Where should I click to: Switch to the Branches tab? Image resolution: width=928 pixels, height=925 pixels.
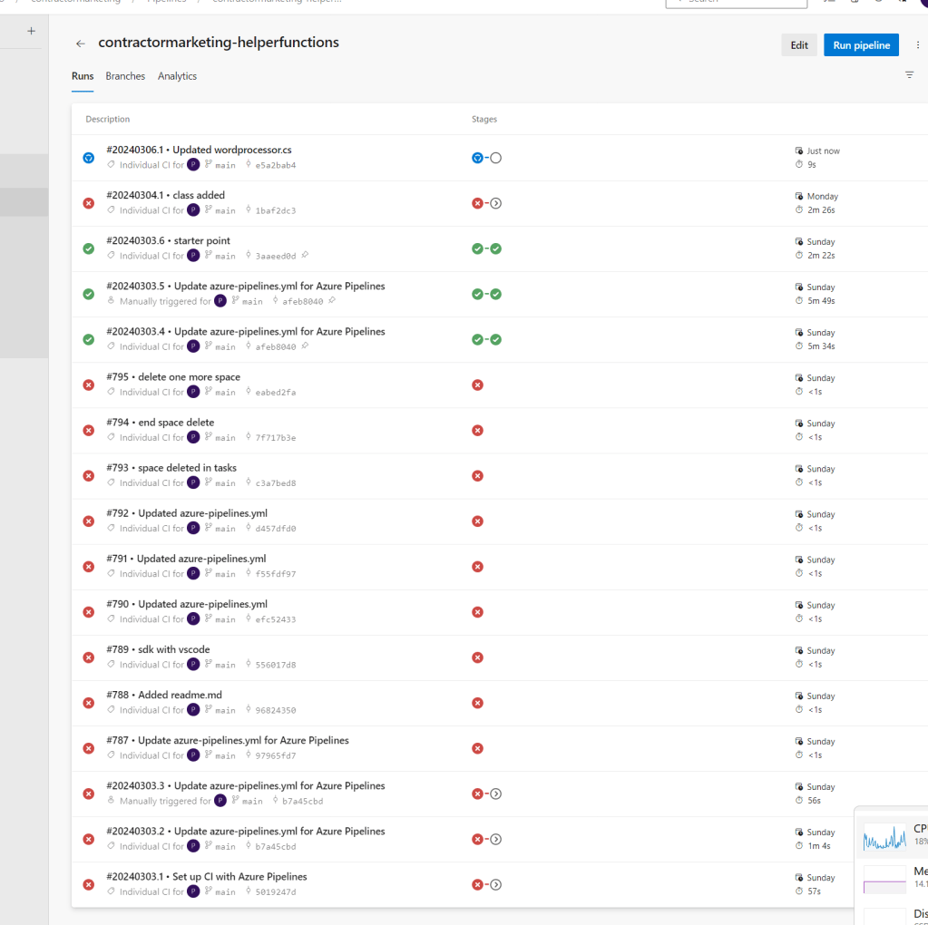point(125,76)
